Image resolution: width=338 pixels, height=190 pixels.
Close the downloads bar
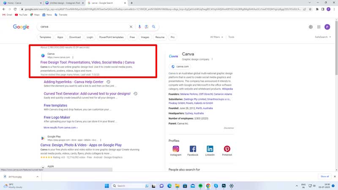pos(335,176)
